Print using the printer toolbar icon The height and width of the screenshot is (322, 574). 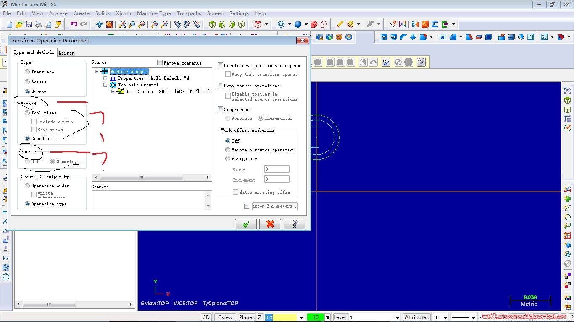pos(39,24)
